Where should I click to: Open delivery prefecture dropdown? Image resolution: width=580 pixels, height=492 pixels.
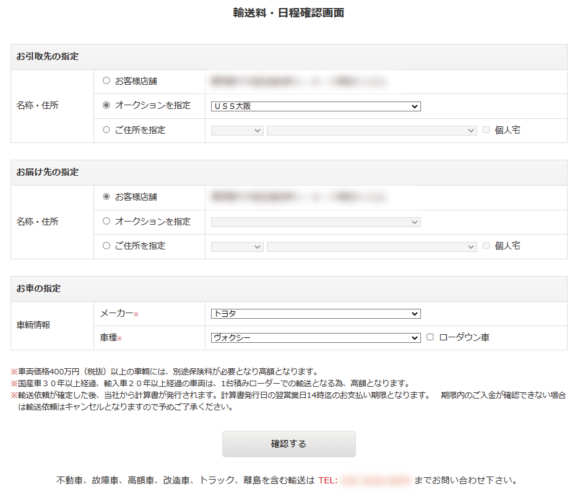pyautogui.click(x=237, y=246)
